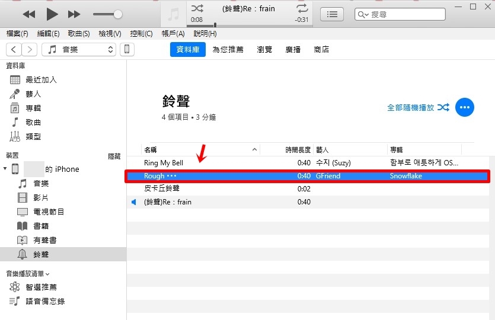
Task: Adjust the volume slider knob
Action: (118, 14)
